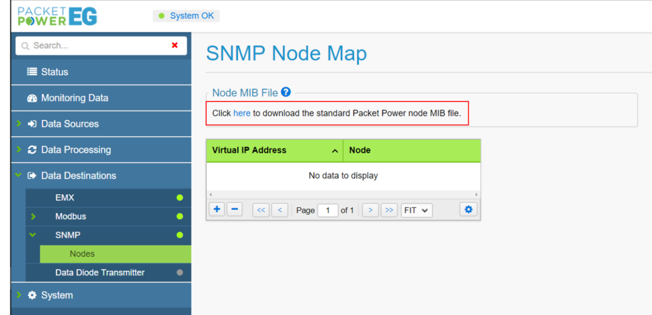Go to the previous table page
This screenshot has height=315, width=652.
280,210
